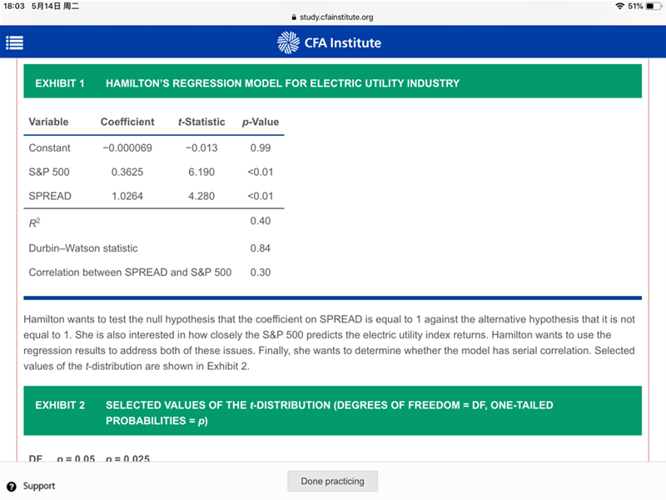Click the SPREAD row p-value <0.01
Viewport: 666px width, 500px height.
point(261,196)
